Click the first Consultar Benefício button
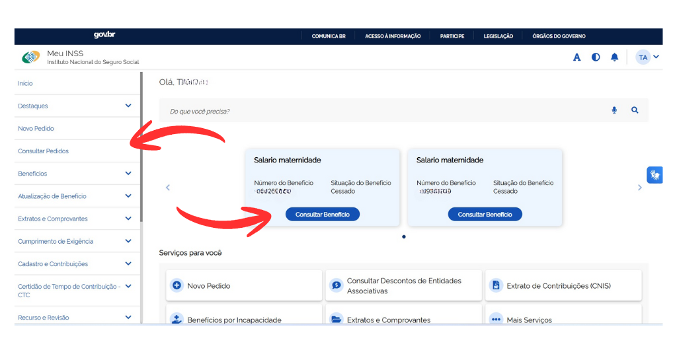 click(323, 215)
